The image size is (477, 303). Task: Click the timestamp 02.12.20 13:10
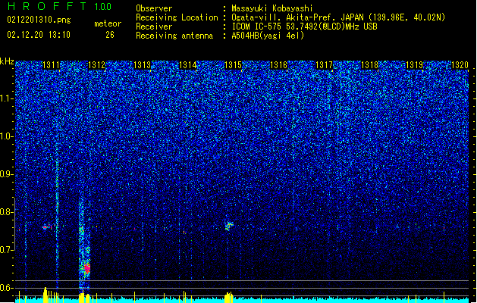(x=39, y=35)
